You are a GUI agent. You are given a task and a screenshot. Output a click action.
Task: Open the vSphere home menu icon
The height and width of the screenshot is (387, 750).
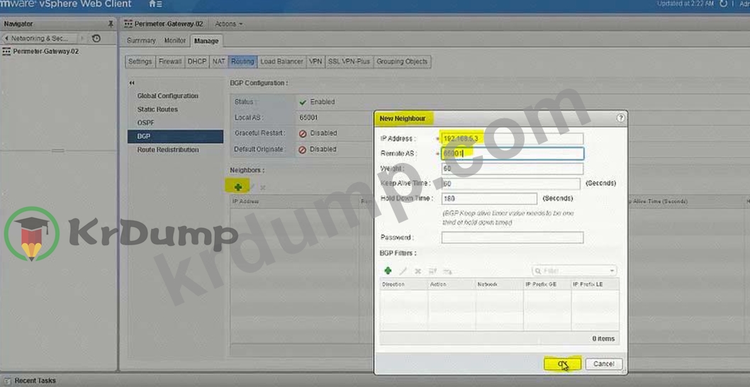[x=155, y=4]
